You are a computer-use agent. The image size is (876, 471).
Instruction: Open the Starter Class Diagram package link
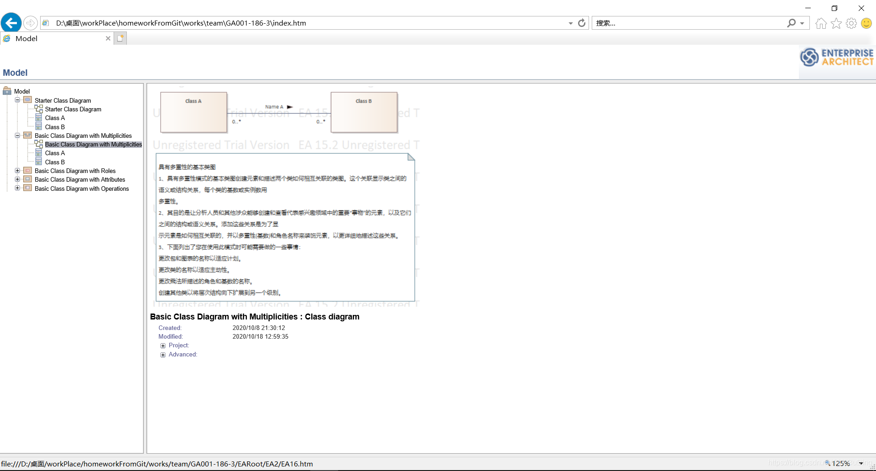click(x=63, y=100)
